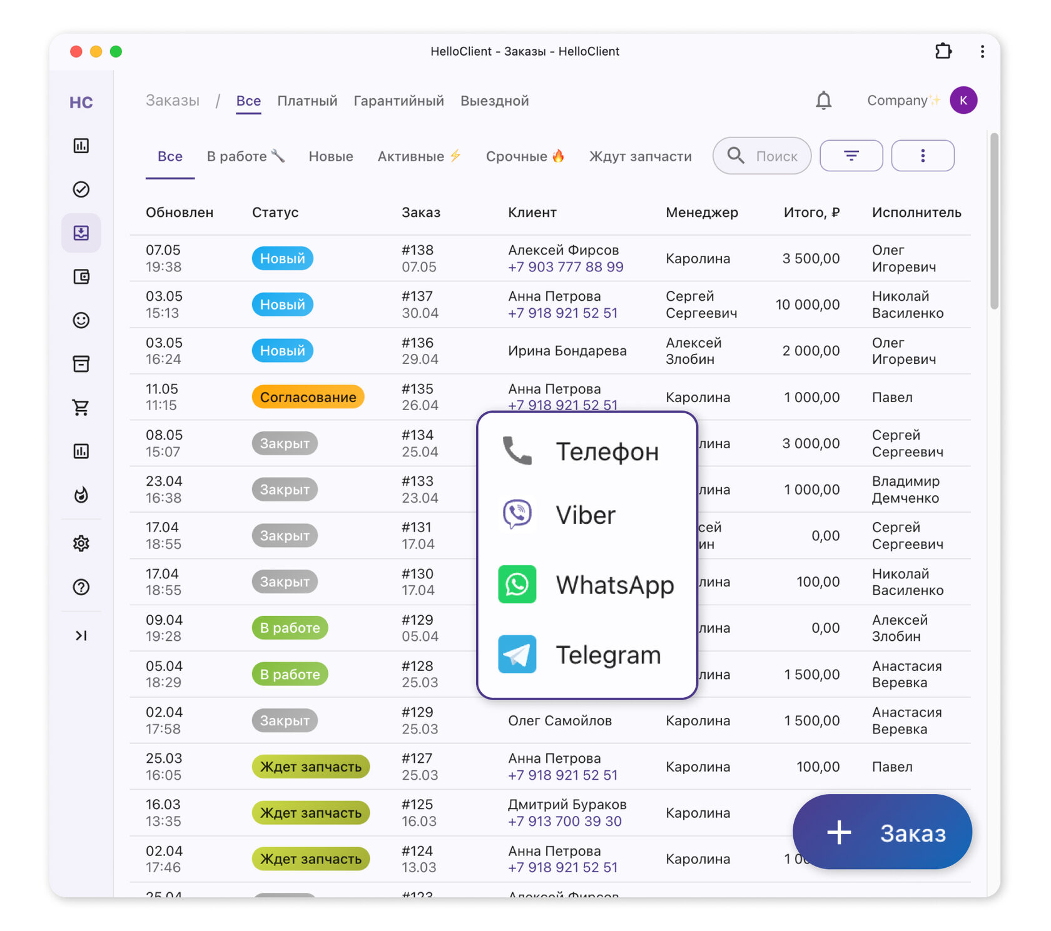1051x931 pixels.
Task: Switch to the Гарантийный tab
Action: click(x=399, y=101)
